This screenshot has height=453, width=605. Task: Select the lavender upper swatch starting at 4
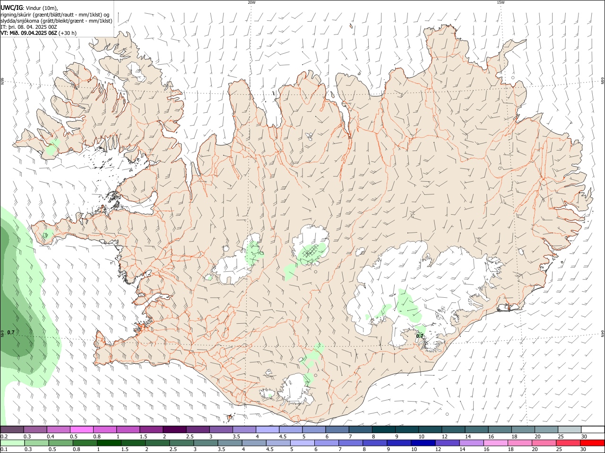268,430
